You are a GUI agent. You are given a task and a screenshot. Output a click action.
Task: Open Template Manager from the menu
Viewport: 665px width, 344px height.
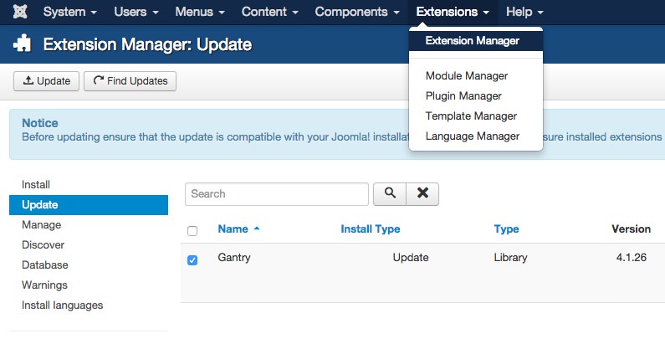pos(471,116)
